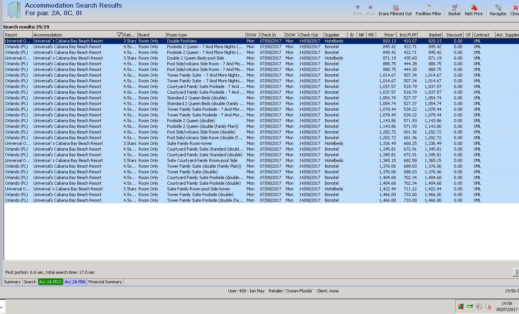Image resolution: width=519 pixels, height=314 pixels.
Task: Open the taskbar clock showing 05/07/2017
Action: click(507, 306)
